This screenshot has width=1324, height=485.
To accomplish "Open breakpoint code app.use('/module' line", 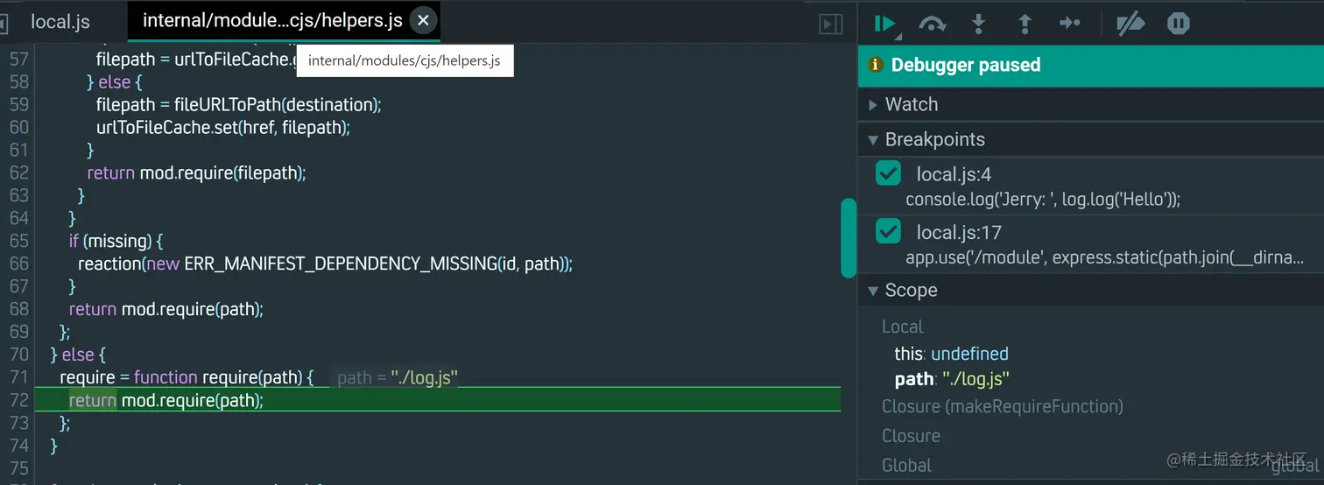I will [1104, 258].
